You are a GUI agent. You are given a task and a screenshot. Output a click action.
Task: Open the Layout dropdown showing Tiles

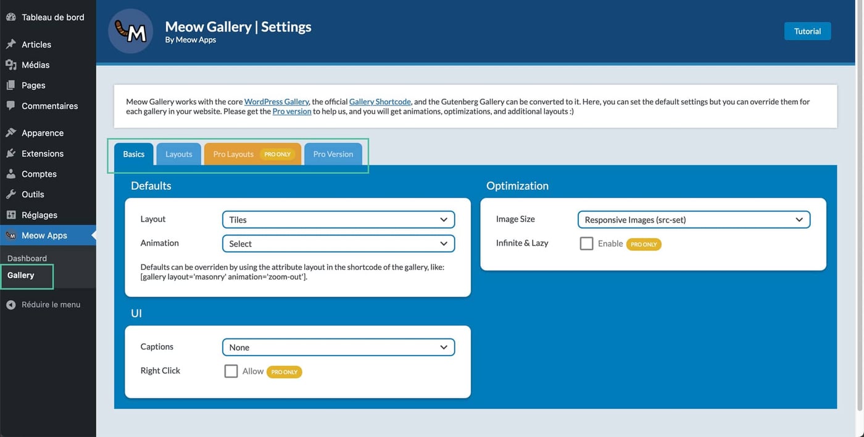coord(338,219)
